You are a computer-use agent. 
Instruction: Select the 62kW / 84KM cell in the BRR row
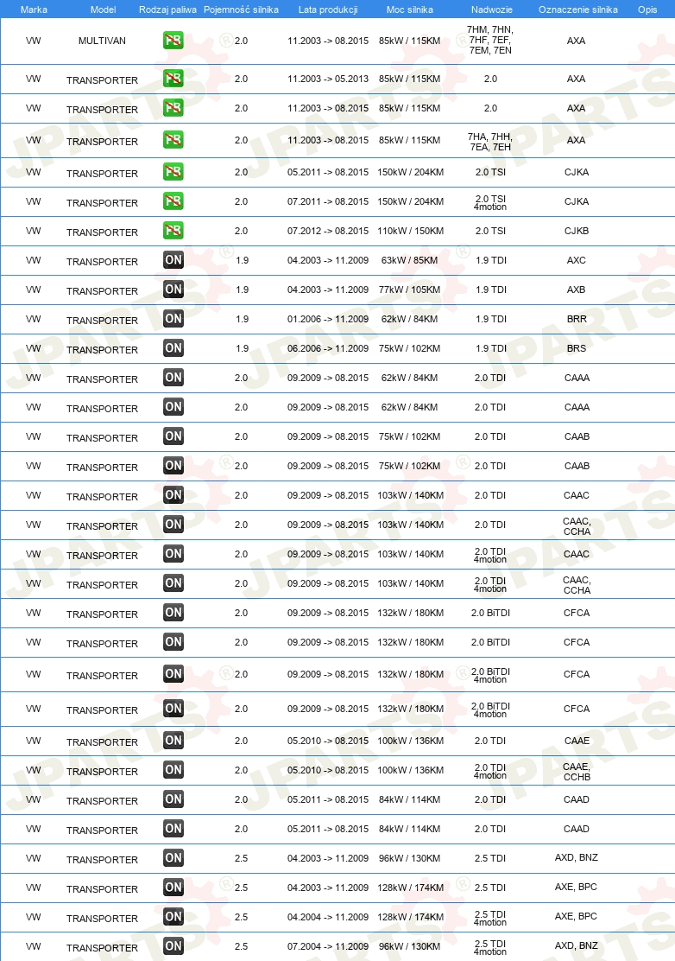click(409, 319)
